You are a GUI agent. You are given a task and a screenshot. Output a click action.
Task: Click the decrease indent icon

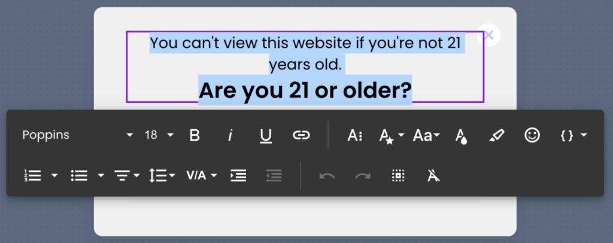pos(274,175)
